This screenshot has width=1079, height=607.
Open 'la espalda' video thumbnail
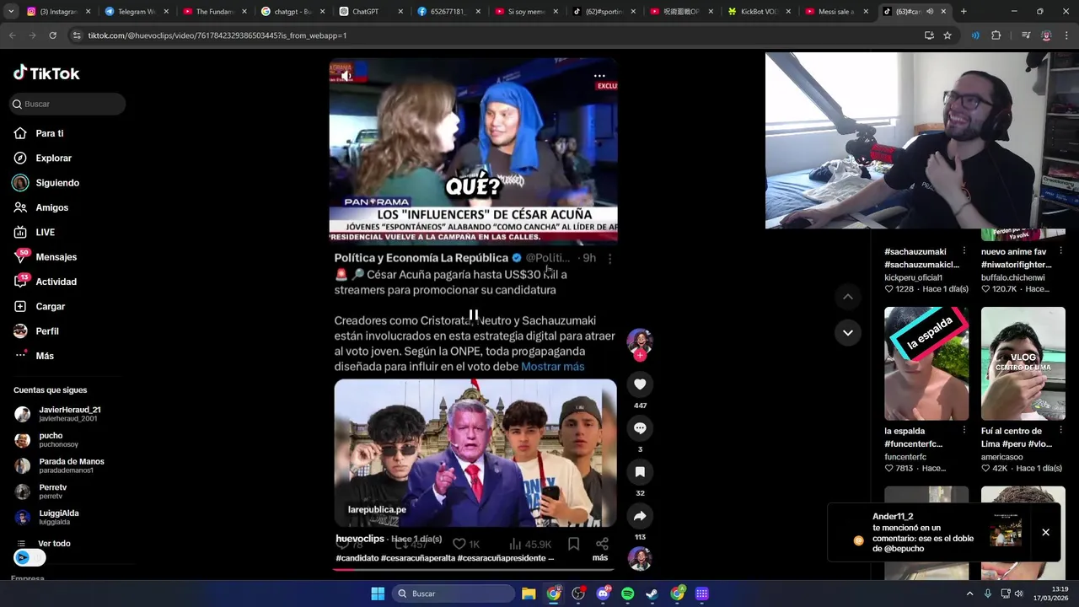click(926, 363)
